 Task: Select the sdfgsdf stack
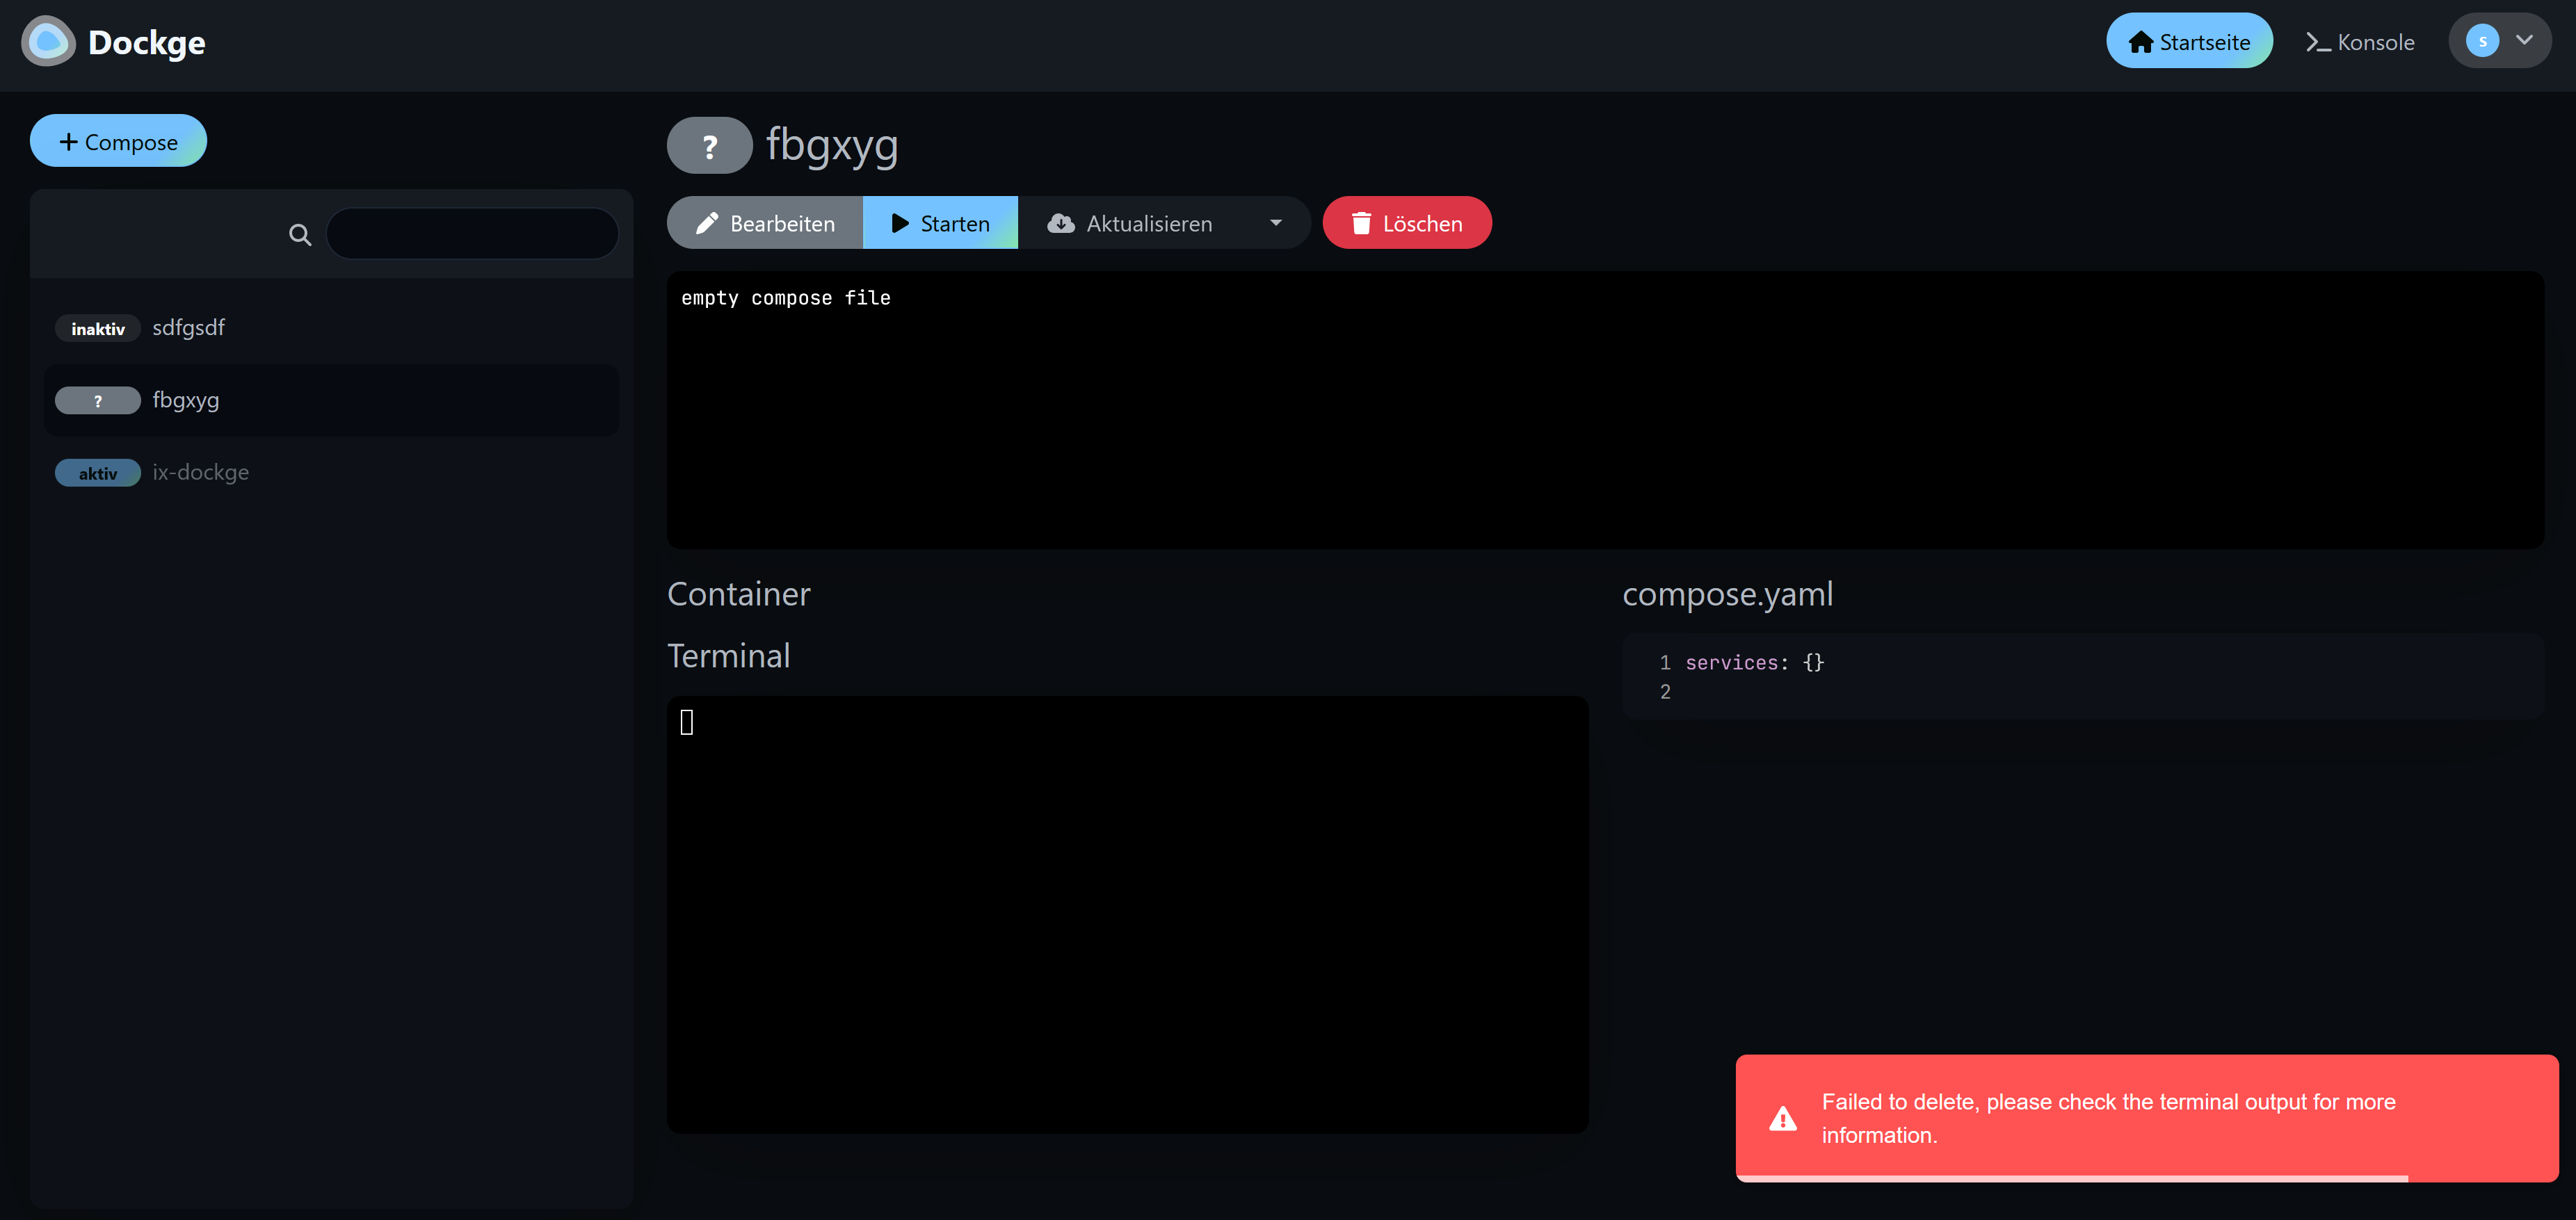coord(188,327)
